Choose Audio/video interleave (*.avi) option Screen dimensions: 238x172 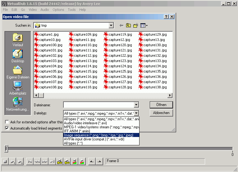pos(101,123)
